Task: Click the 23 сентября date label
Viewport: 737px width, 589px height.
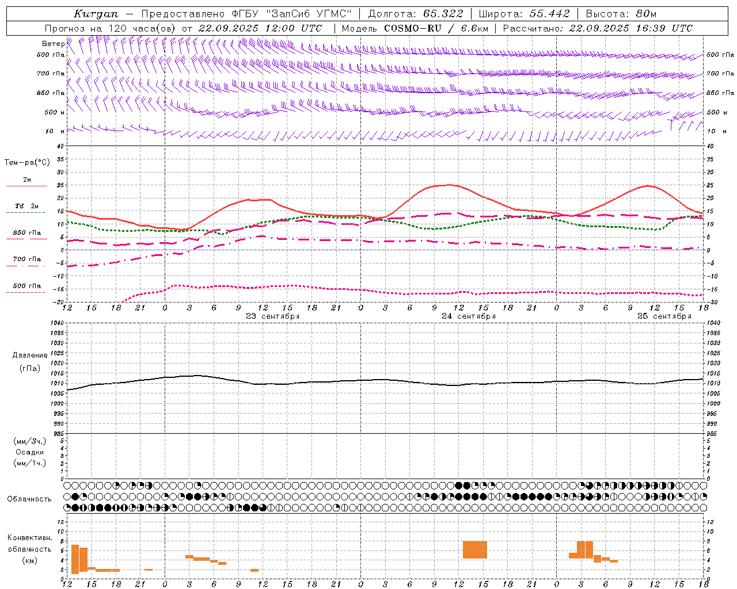Action: [x=272, y=316]
